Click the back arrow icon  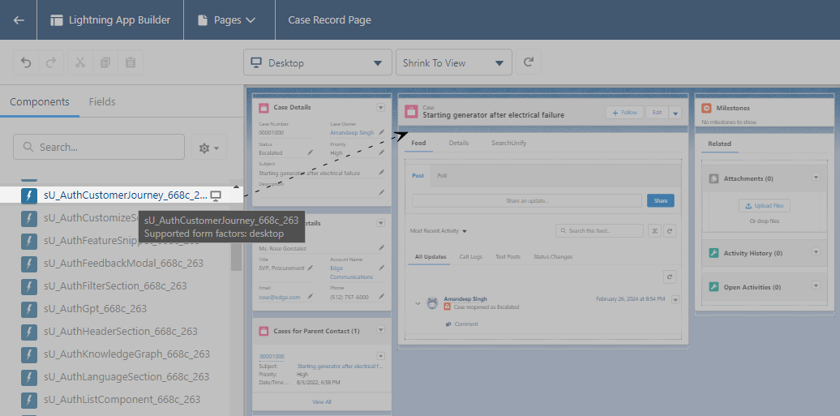pos(19,20)
